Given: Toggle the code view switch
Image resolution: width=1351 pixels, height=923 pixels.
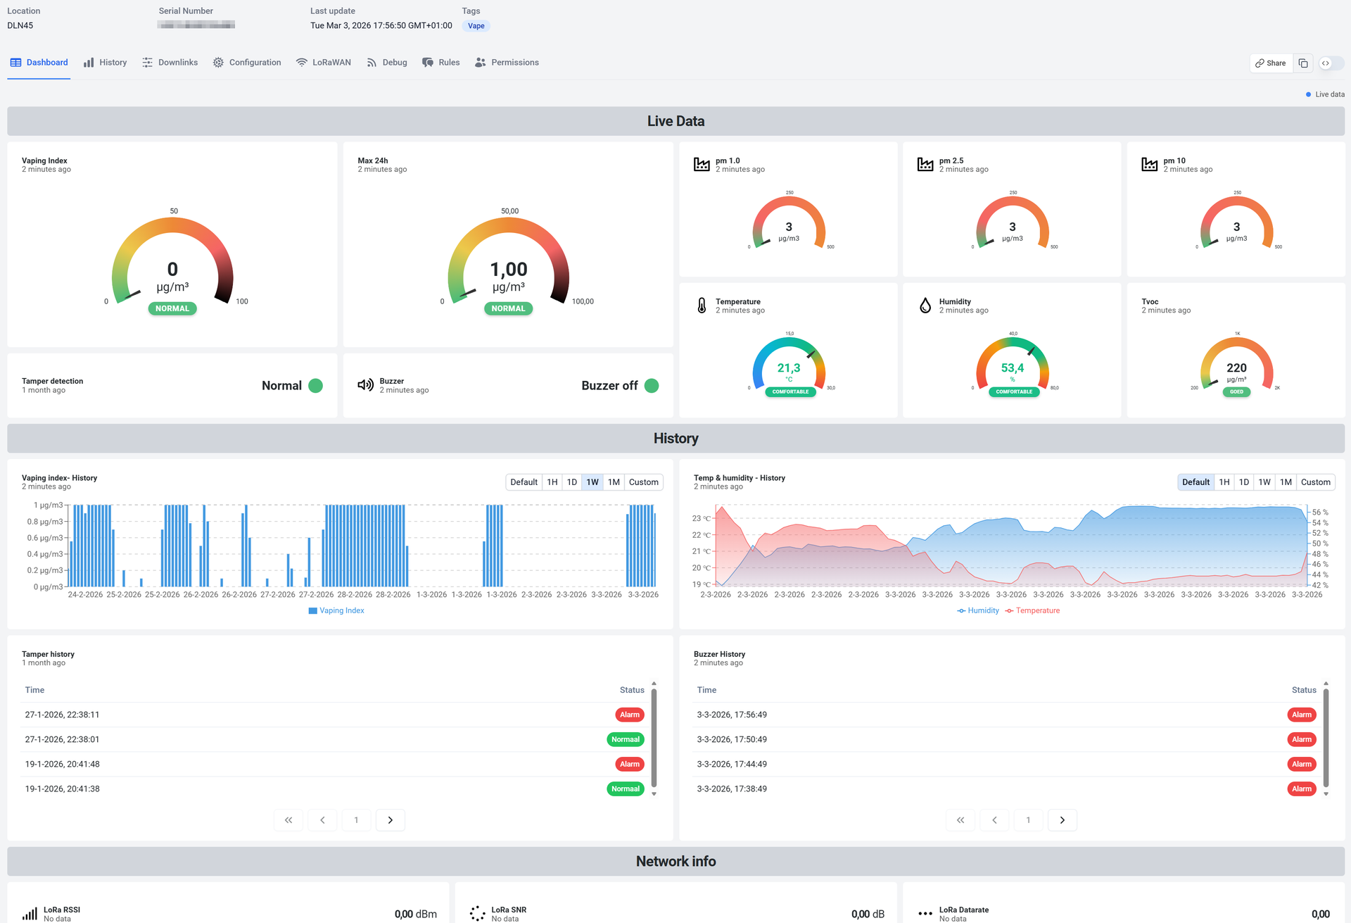Looking at the screenshot, I should tap(1331, 63).
